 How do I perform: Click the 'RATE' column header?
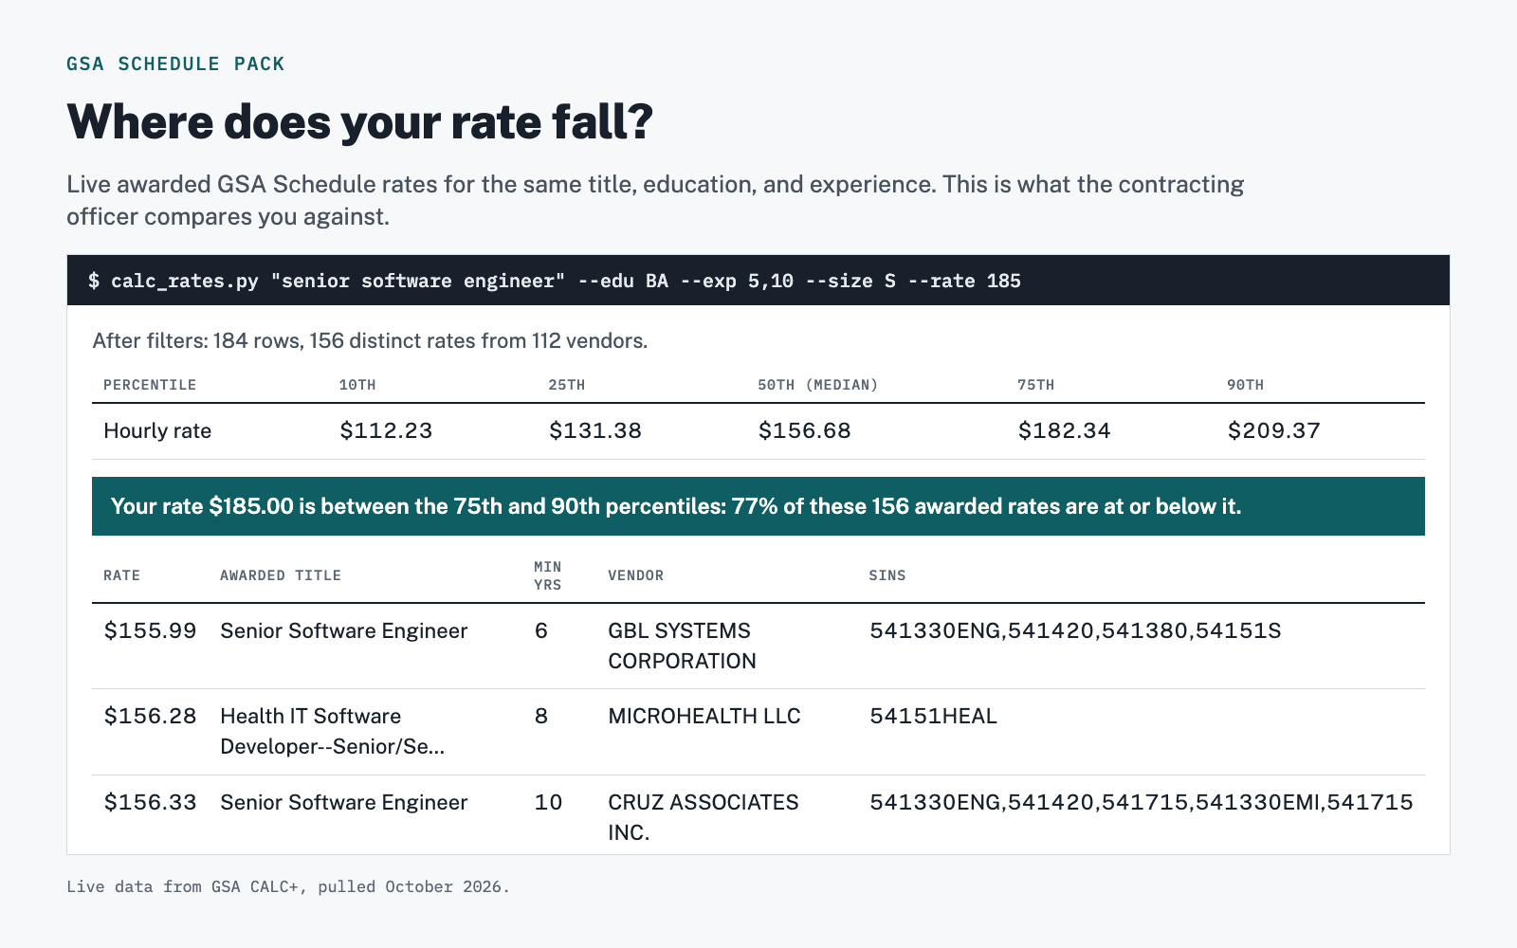pyautogui.click(x=121, y=575)
